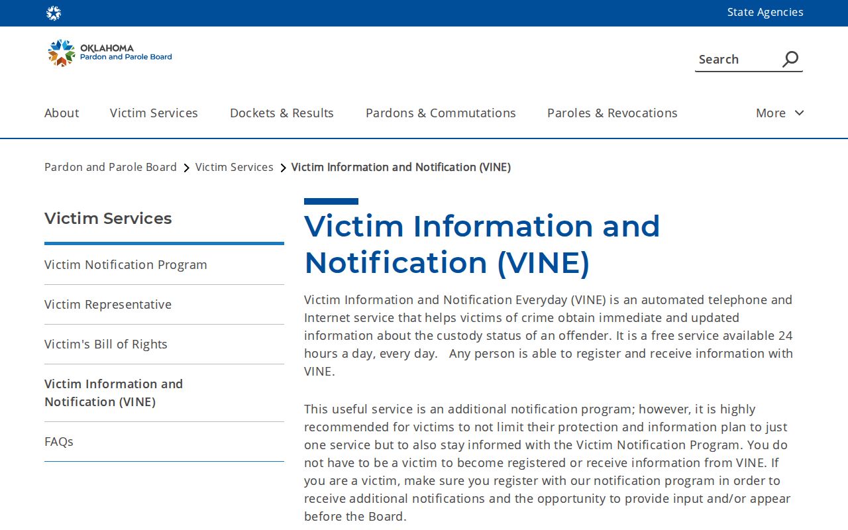Click paragraph starting 'Victim Information and Notification Everyday'

coord(549,335)
